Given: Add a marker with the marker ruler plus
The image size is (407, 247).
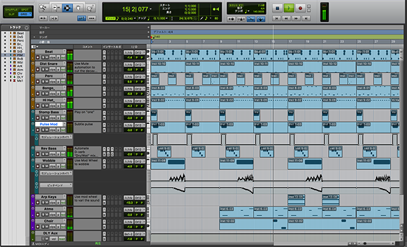Looking at the screenshot, I should coord(148,27).
